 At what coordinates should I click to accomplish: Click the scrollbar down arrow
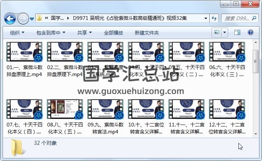256,134
